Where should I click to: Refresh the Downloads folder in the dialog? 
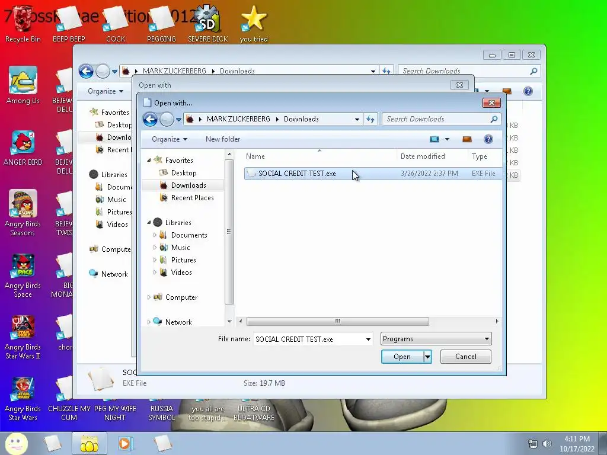(x=370, y=119)
